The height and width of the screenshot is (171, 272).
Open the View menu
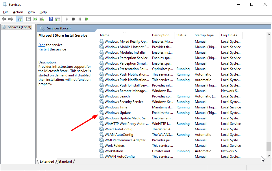pos(31,12)
